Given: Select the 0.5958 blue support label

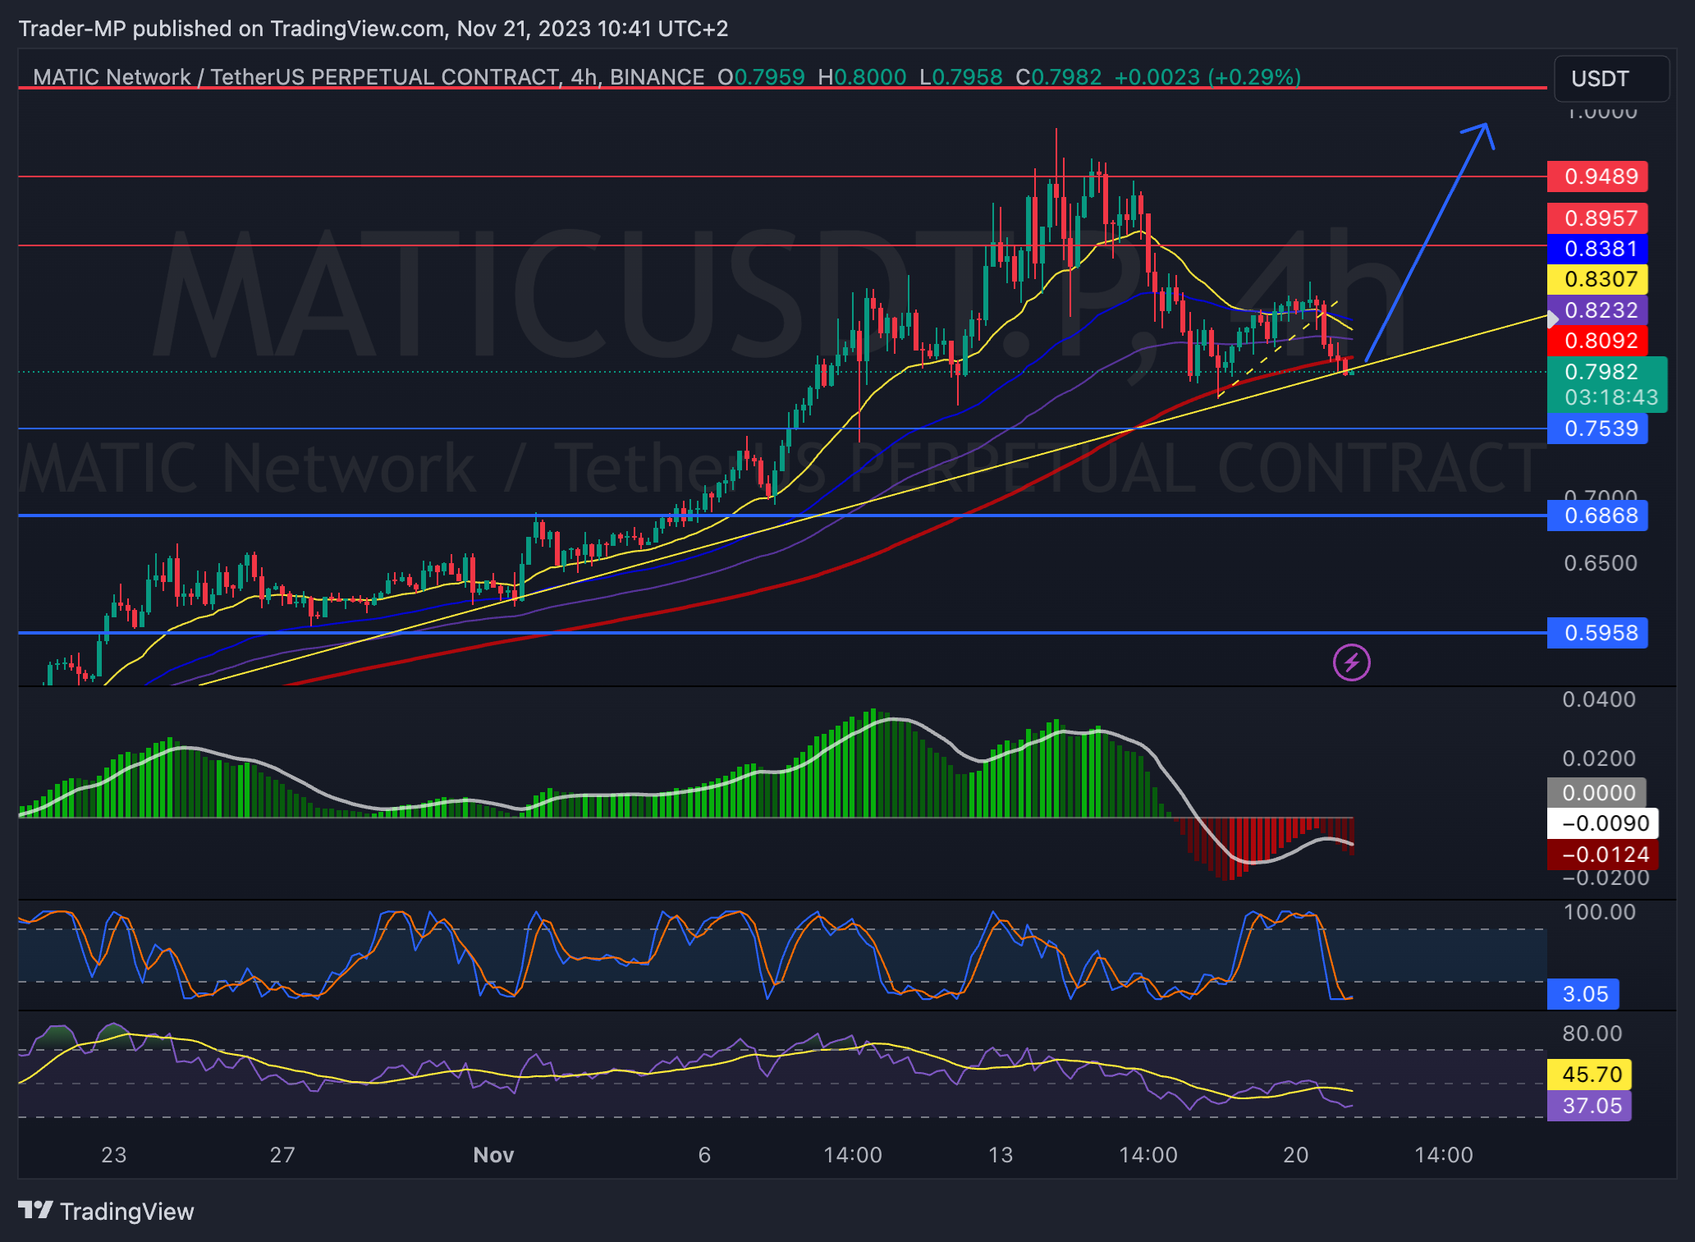Looking at the screenshot, I should point(1597,633).
